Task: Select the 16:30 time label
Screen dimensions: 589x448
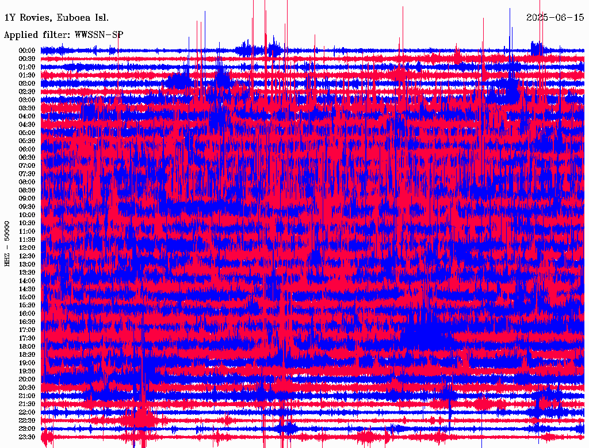Action: click(27, 322)
